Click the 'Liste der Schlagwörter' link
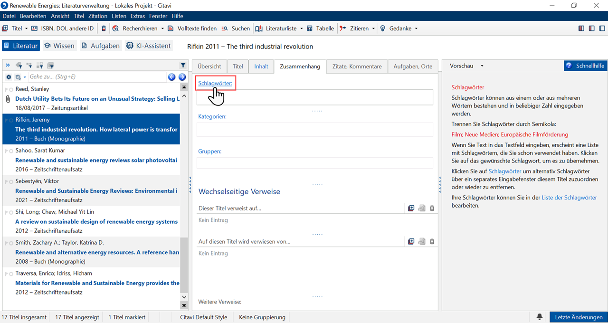 (569, 198)
